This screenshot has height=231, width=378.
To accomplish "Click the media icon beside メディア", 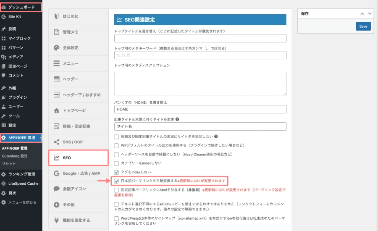I will click(x=4, y=57).
